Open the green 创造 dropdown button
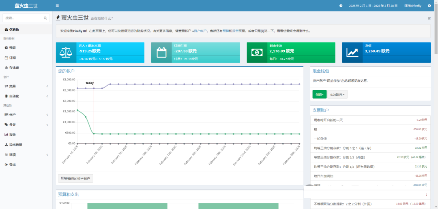The image size is (438, 209). (x=320, y=95)
